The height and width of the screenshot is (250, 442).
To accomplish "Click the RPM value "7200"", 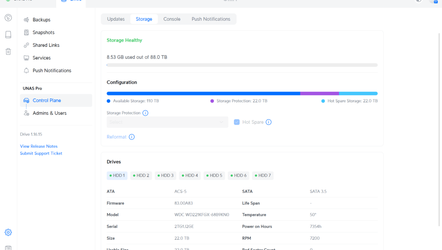I will pos(315,238).
